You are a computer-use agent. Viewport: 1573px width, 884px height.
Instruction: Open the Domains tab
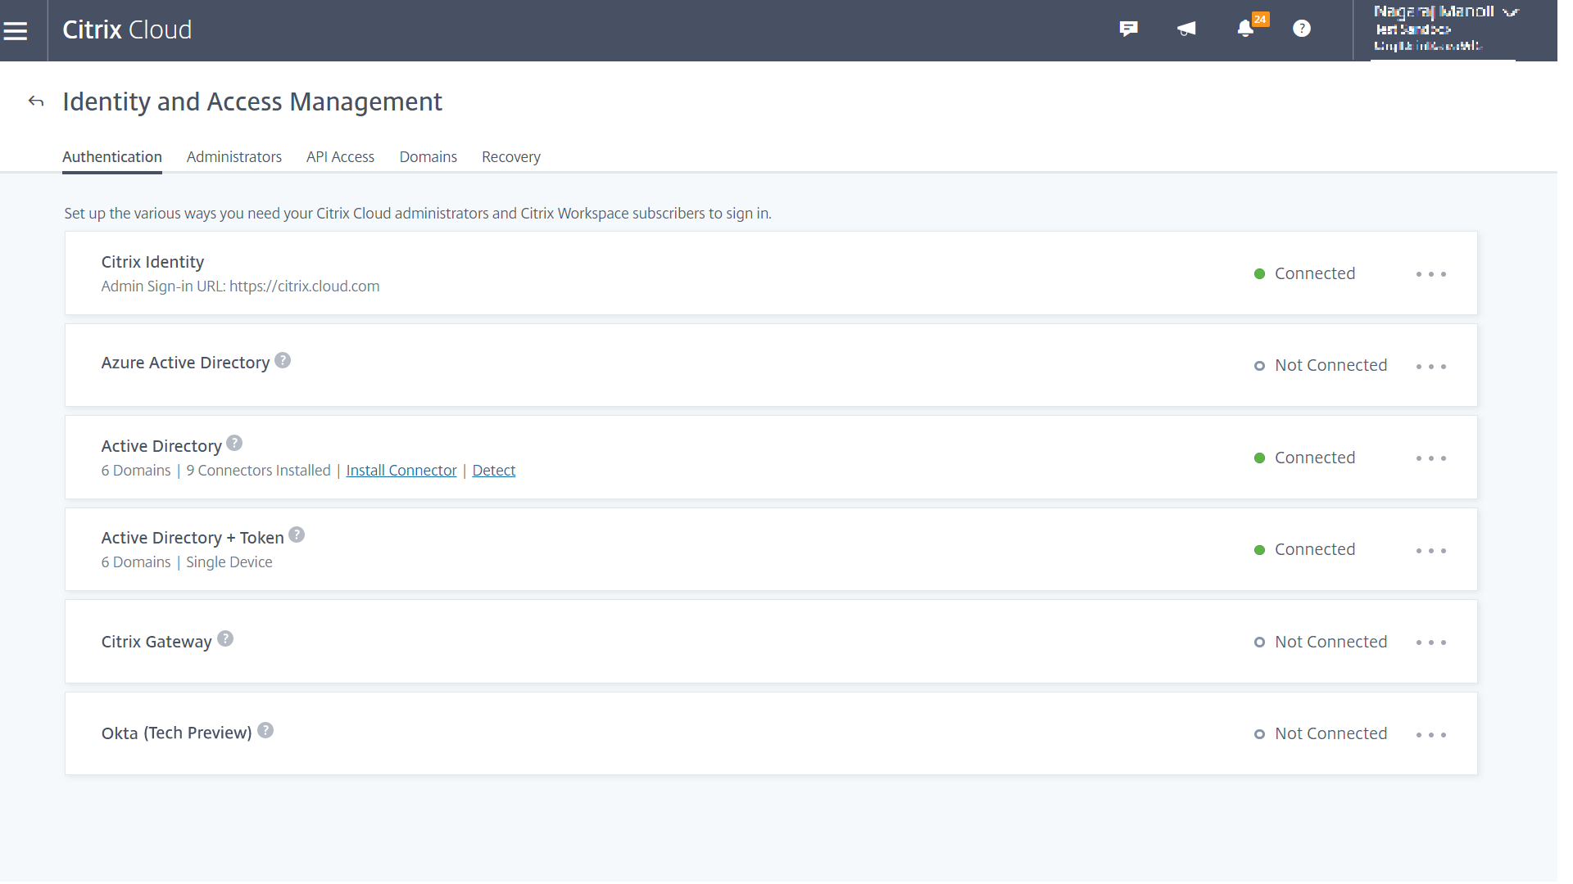coord(428,157)
